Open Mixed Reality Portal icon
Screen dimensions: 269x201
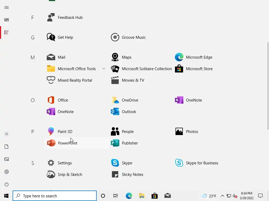click(51, 80)
